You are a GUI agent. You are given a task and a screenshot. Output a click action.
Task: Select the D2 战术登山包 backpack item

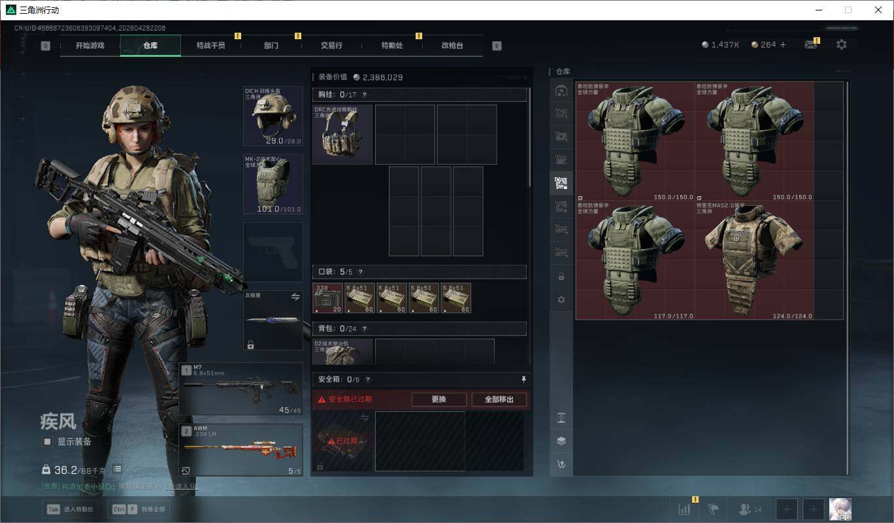(342, 351)
